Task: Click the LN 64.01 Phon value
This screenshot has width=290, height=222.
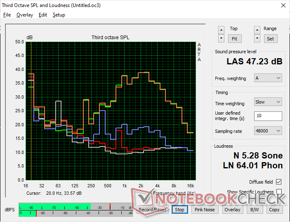Action: tap(253, 165)
